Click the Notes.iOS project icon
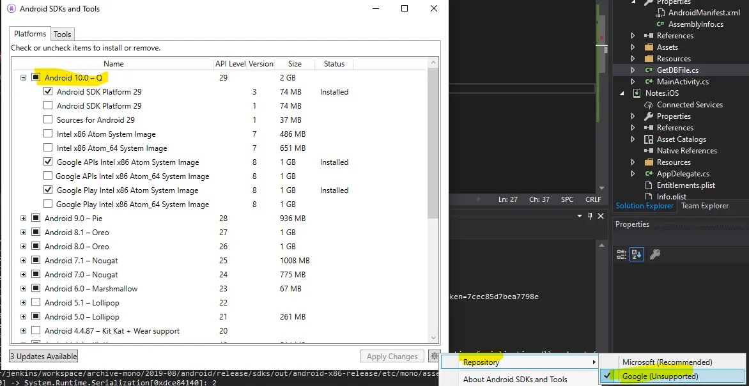This screenshot has width=749, height=386. point(637,93)
